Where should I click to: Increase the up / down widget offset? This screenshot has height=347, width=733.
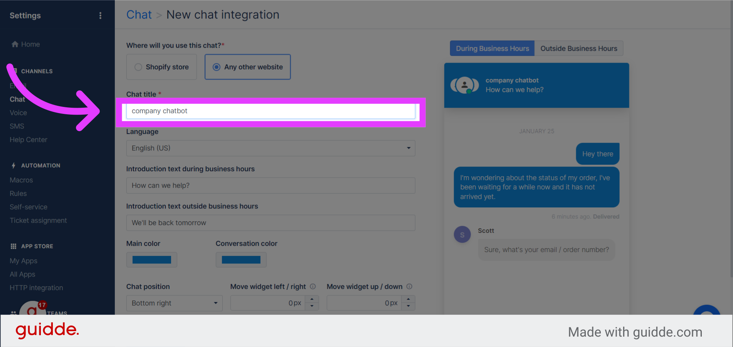tap(408, 299)
